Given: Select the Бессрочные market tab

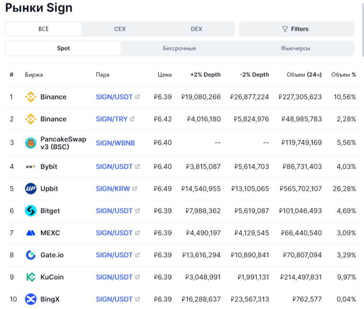Looking at the screenshot, I should (179, 49).
